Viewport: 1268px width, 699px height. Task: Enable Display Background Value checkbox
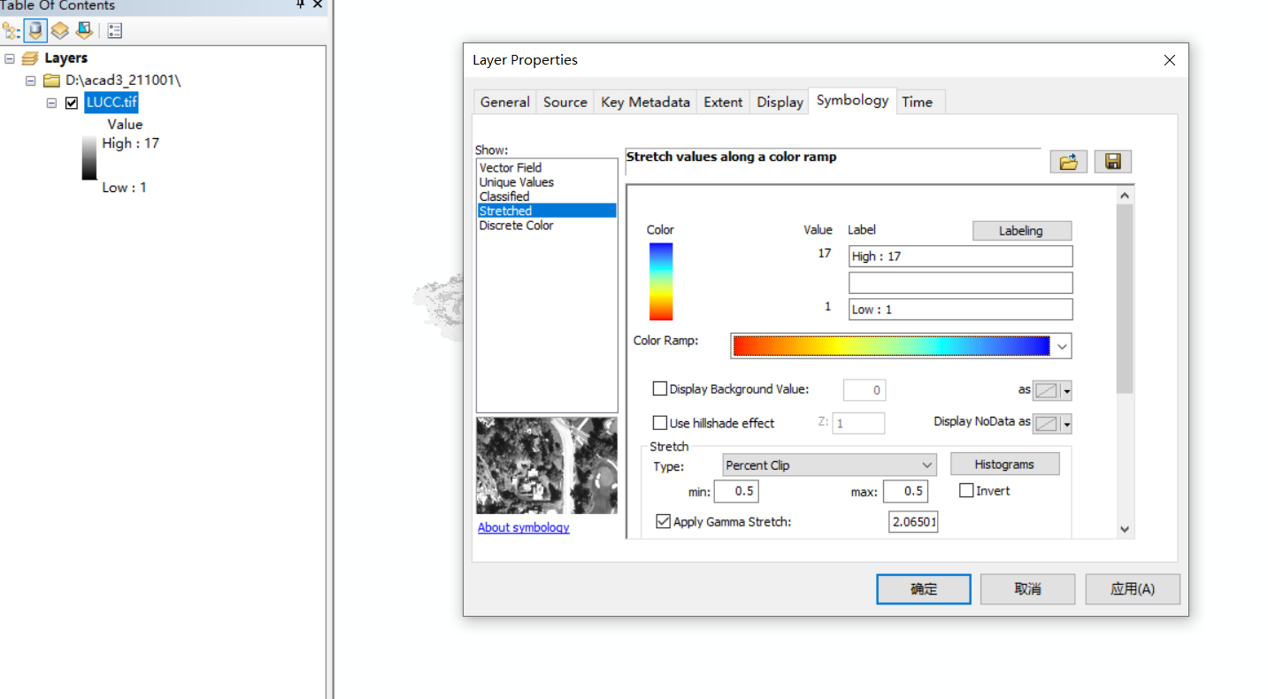pyautogui.click(x=659, y=388)
